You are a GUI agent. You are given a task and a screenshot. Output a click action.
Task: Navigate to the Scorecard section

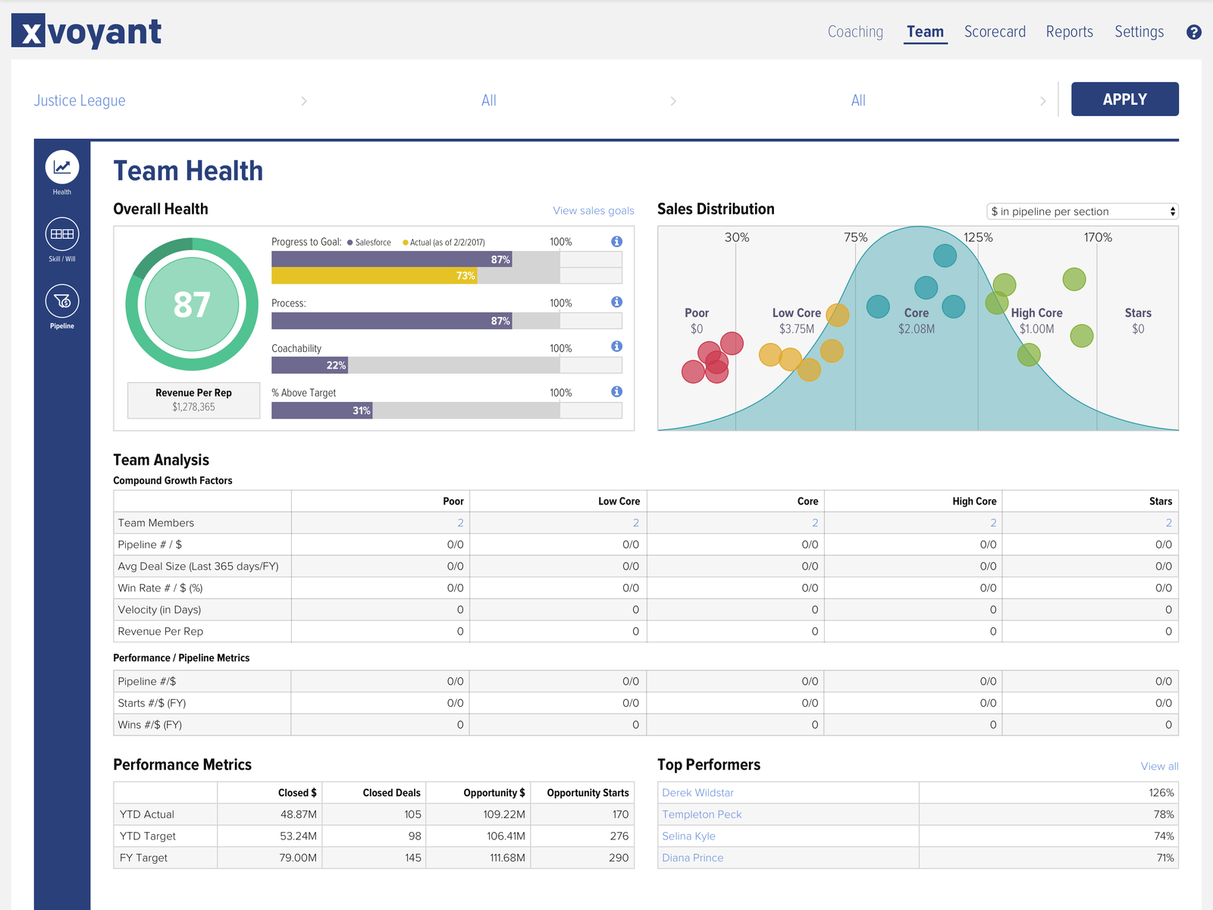[x=995, y=32]
